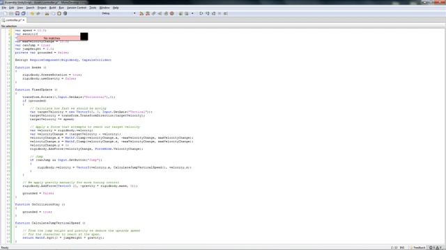The width and height of the screenshot is (446, 250).
Task: Click the private var grounded line
Action: coord(42,53)
